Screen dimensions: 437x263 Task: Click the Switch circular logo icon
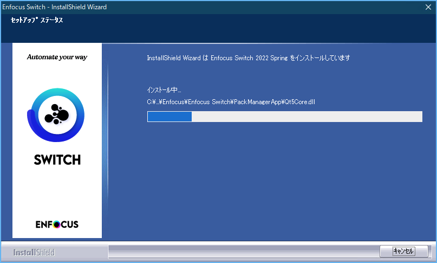click(x=56, y=115)
